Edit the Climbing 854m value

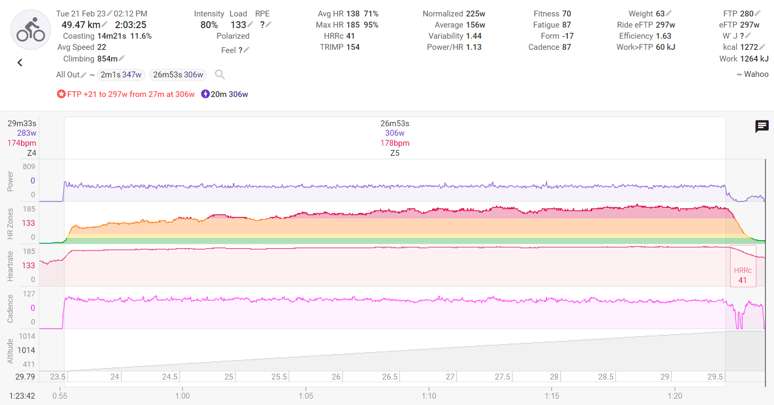click(121, 59)
